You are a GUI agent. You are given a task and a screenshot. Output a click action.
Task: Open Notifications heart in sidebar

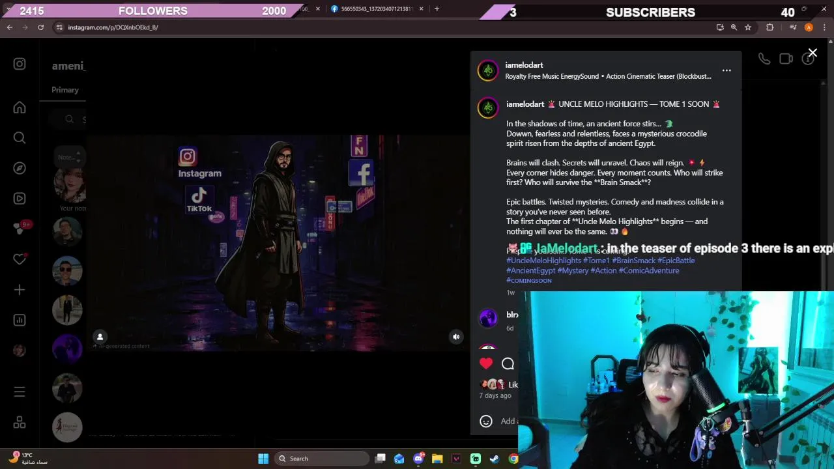20,259
